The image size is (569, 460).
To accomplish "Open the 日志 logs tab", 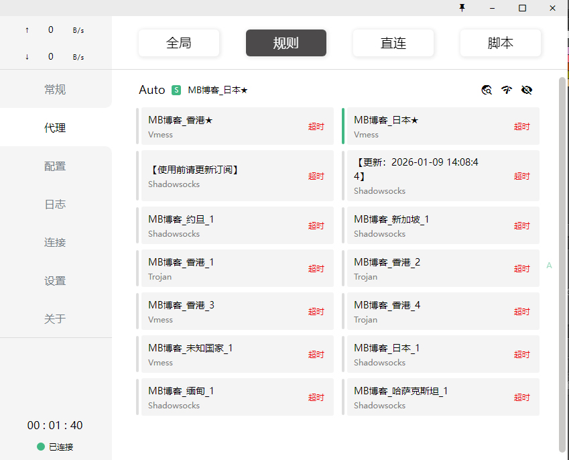I will [55, 205].
